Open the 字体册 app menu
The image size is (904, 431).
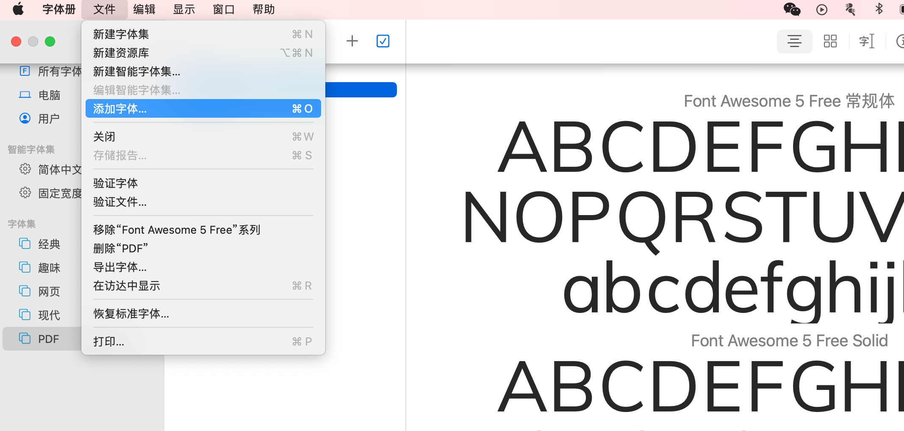pos(59,9)
